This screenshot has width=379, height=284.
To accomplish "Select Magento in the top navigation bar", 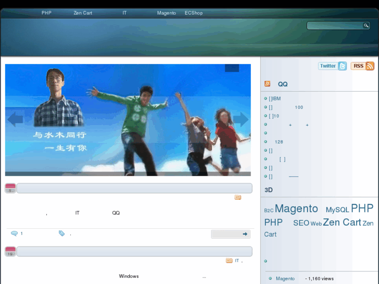I will pos(166,13).
